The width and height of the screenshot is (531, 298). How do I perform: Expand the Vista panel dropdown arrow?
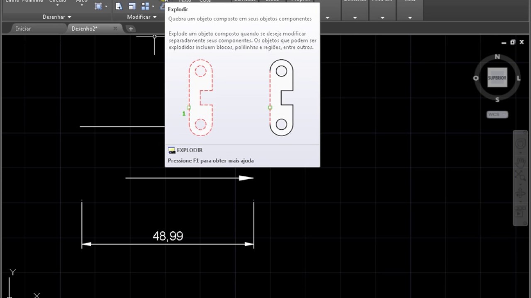coord(410,18)
